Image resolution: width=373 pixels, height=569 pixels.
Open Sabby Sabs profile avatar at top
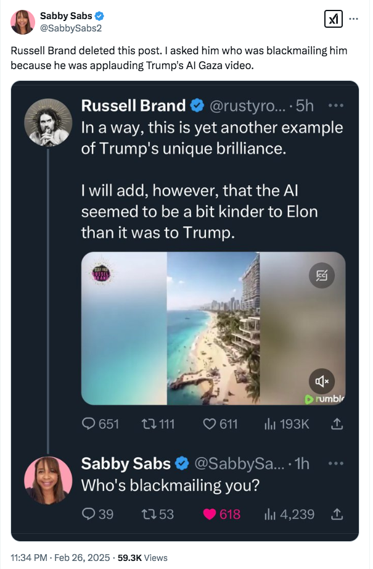click(x=23, y=22)
